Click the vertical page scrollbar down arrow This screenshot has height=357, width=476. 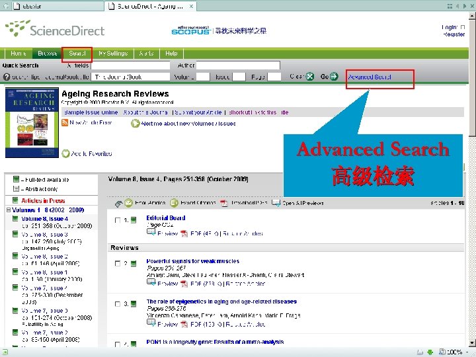coord(472,343)
